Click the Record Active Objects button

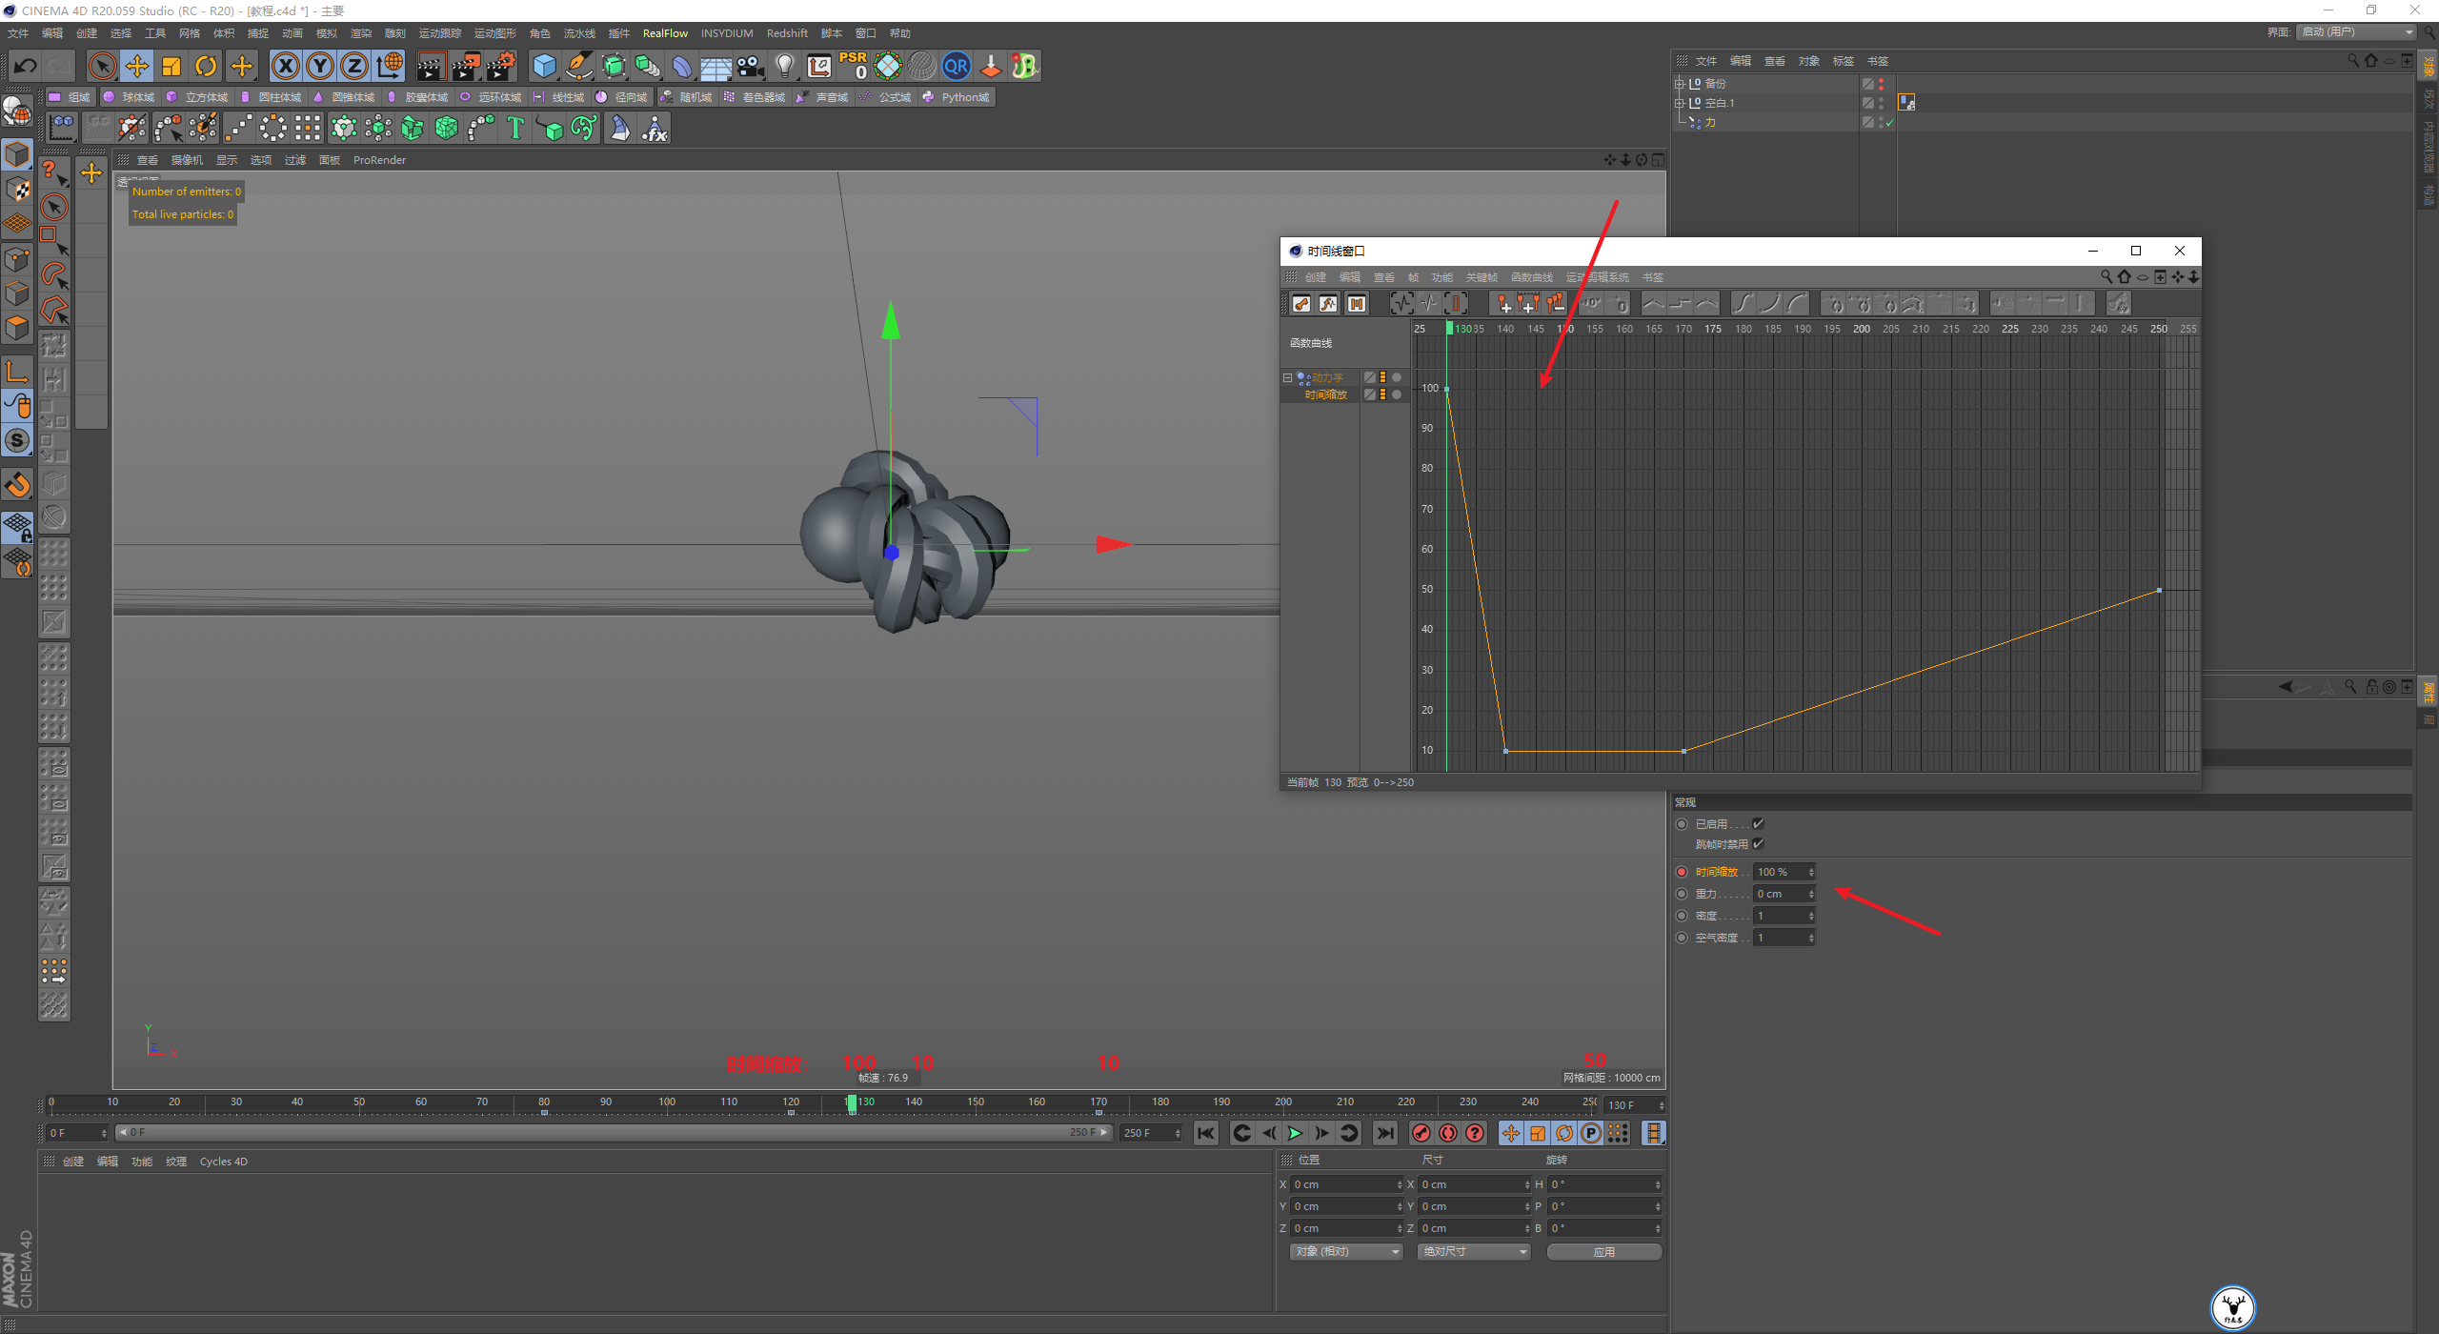[x=1421, y=1133]
